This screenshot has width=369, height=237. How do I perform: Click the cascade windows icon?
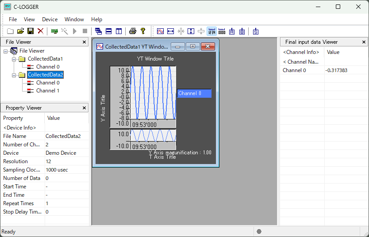click(98, 31)
